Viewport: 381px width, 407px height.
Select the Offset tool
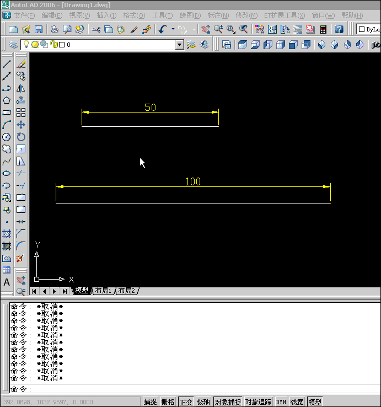21,100
